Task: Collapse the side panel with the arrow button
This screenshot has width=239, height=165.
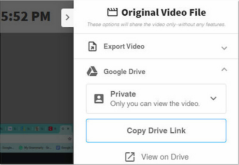Action: [x=67, y=18]
